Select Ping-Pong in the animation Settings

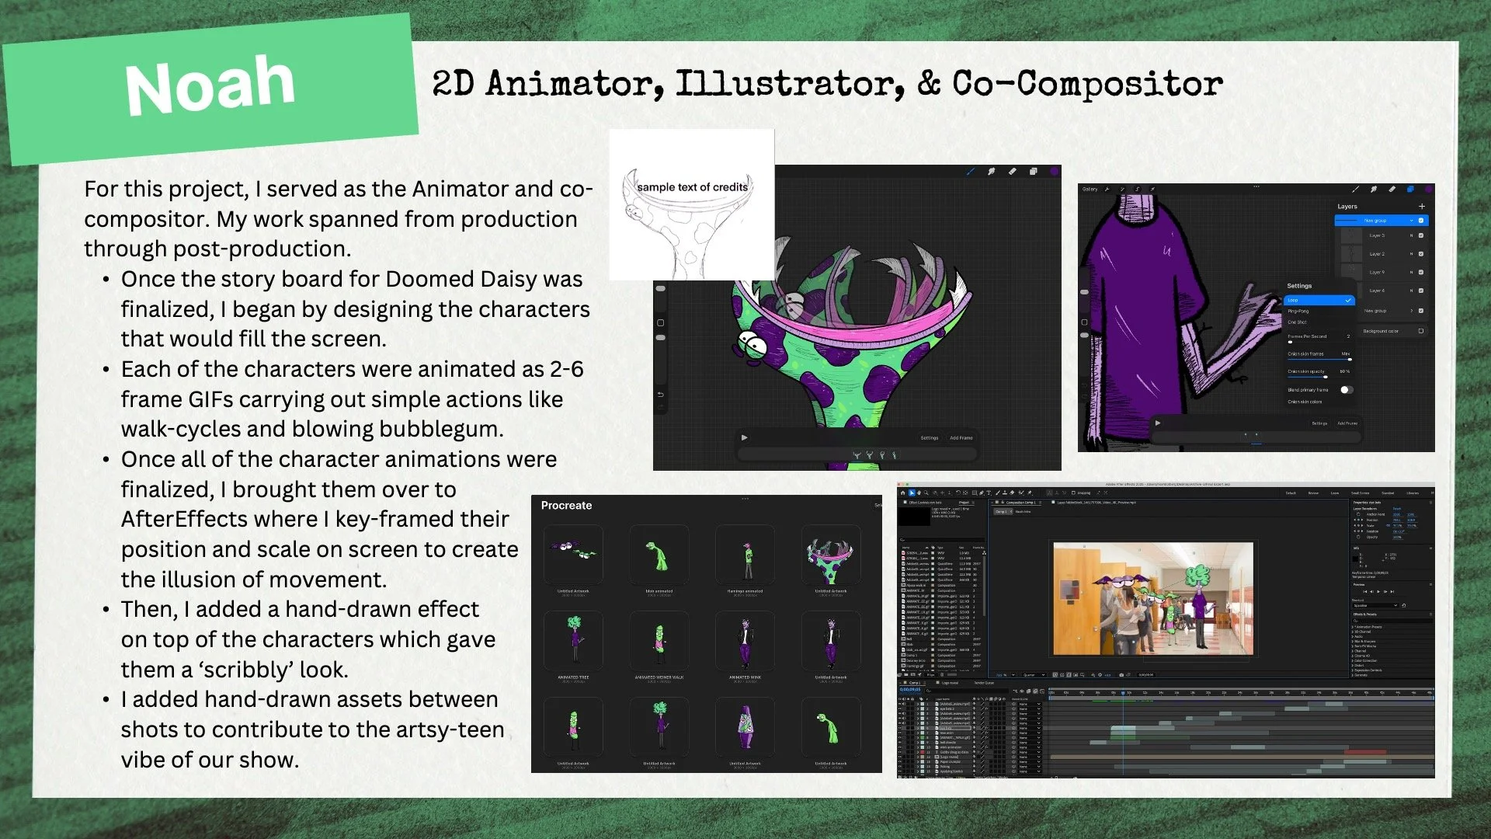(1298, 311)
